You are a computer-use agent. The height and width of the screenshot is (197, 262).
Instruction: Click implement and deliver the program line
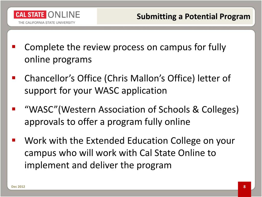coord(98,165)
